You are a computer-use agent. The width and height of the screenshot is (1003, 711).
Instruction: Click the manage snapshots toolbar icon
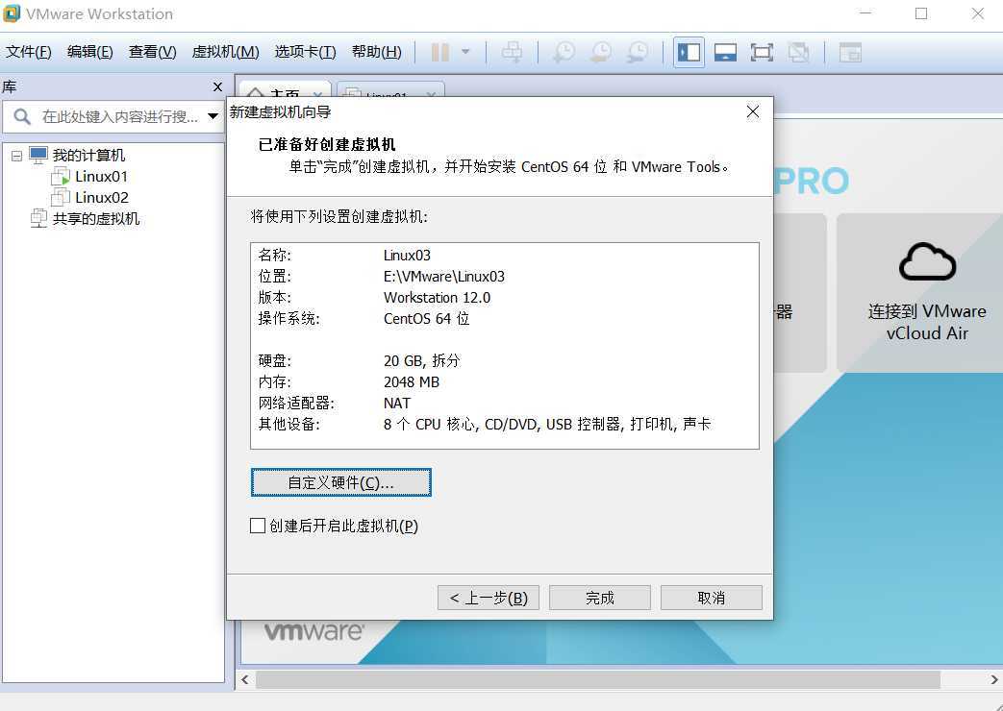coord(638,53)
